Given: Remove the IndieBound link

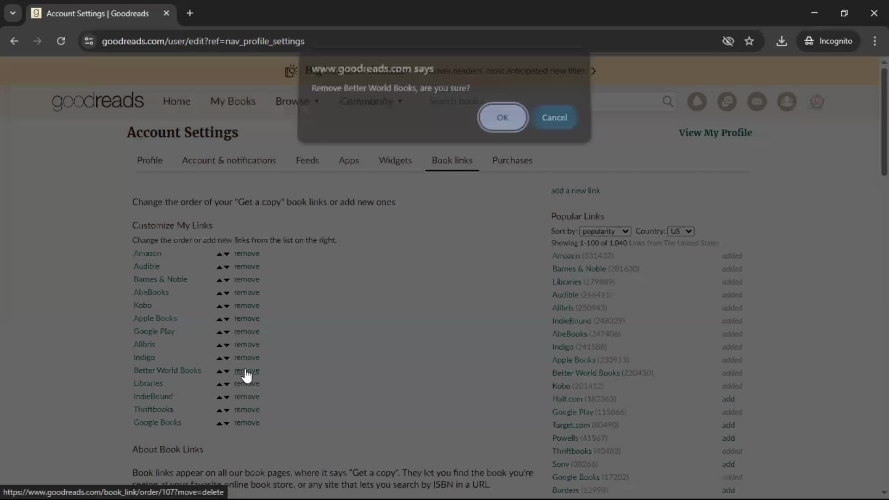Looking at the screenshot, I should (247, 396).
